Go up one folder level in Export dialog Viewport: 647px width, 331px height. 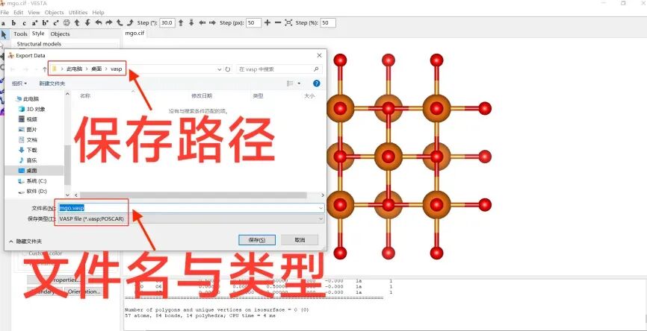(x=45, y=69)
